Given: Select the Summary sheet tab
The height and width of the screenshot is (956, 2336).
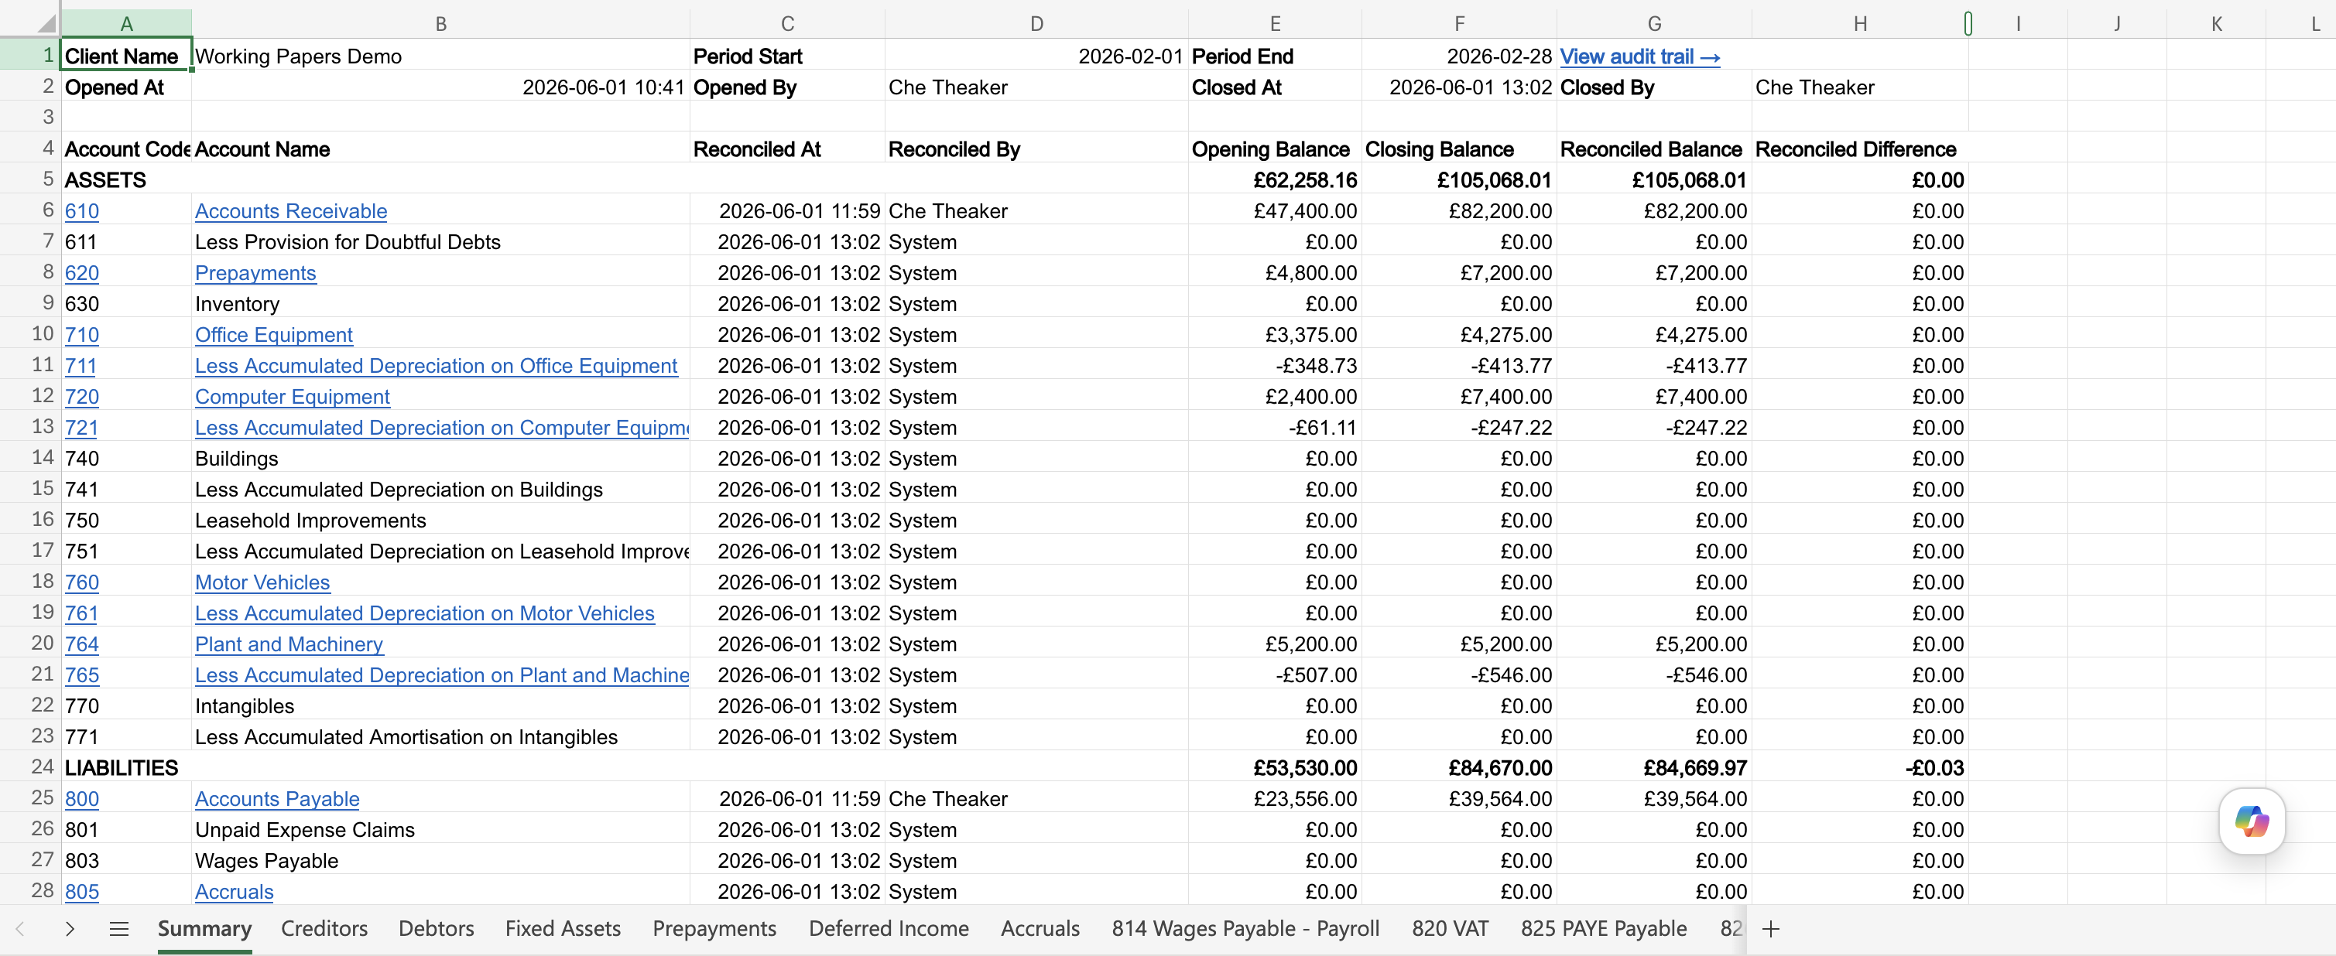Looking at the screenshot, I should point(204,929).
